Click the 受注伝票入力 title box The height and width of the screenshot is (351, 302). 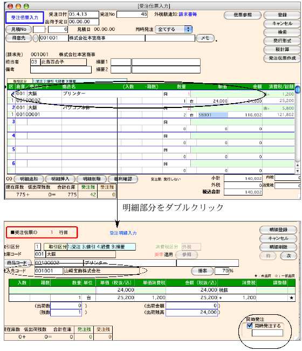[x=24, y=17]
